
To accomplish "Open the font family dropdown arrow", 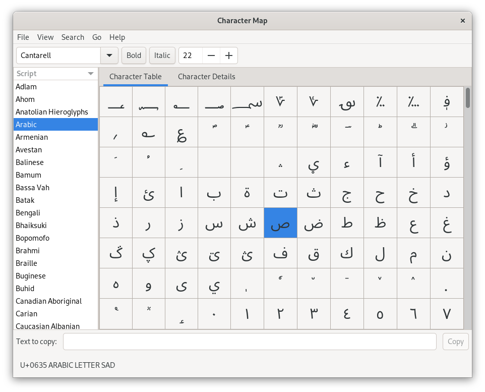I will click(109, 55).
